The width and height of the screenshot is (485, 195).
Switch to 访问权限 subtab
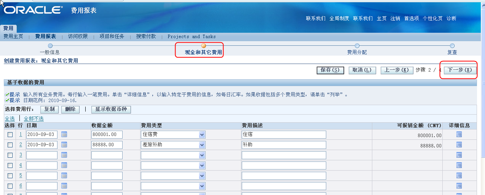pyautogui.click(x=78, y=37)
